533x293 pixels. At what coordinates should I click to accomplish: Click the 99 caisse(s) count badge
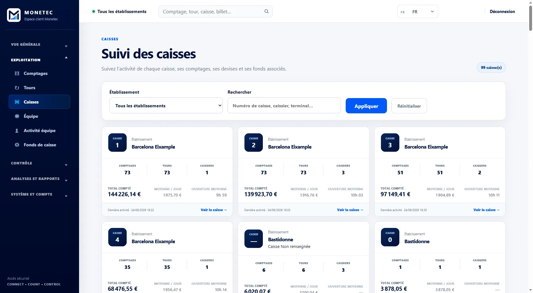coord(491,68)
